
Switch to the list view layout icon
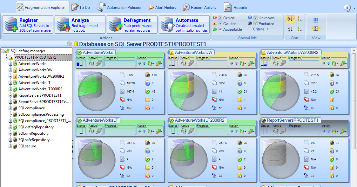[x=316, y=20]
